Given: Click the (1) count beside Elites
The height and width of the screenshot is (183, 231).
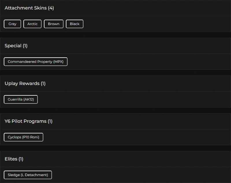Looking at the screenshot, I should point(21,159).
